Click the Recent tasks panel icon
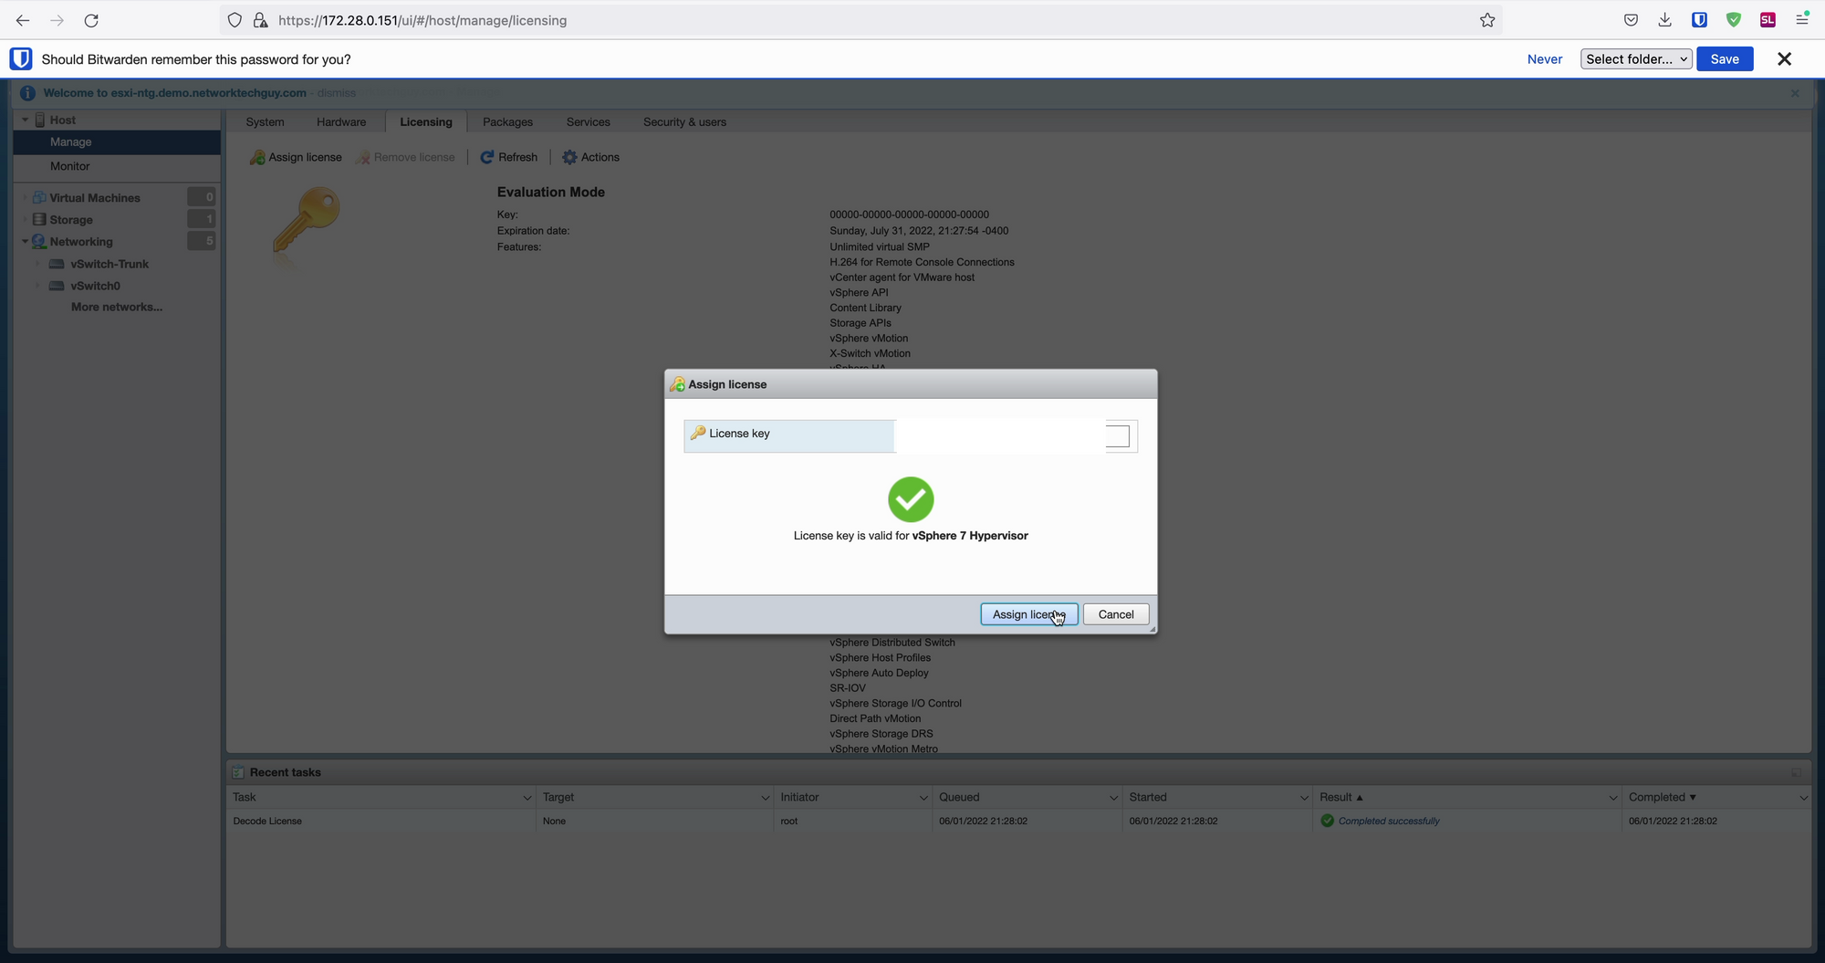Screen dimensions: 1825x963 click(x=238, y=772)
